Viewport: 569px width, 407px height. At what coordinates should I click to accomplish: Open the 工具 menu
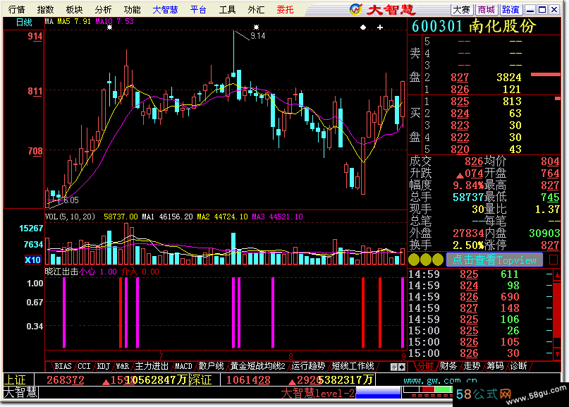point(227,9)
